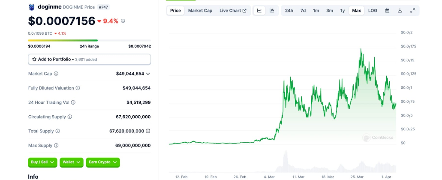The width and height of the screenshot is (442, 180).
Task: Open the Live Chart link
Action: point(233,11)
